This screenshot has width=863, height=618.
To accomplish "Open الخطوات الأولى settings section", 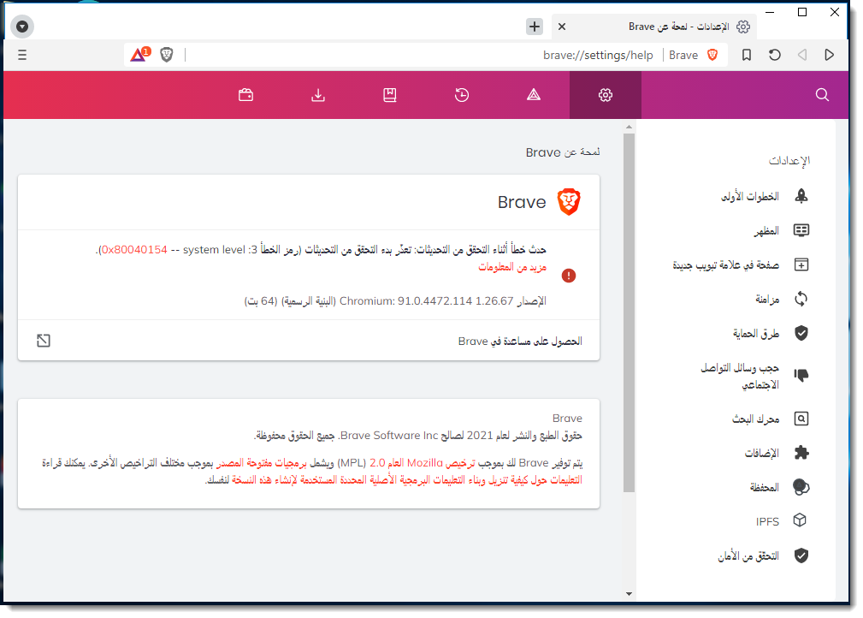I will click(x=765, y=196).
